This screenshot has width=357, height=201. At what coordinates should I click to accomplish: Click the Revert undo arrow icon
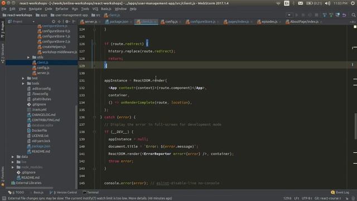[x=344, y=15]
